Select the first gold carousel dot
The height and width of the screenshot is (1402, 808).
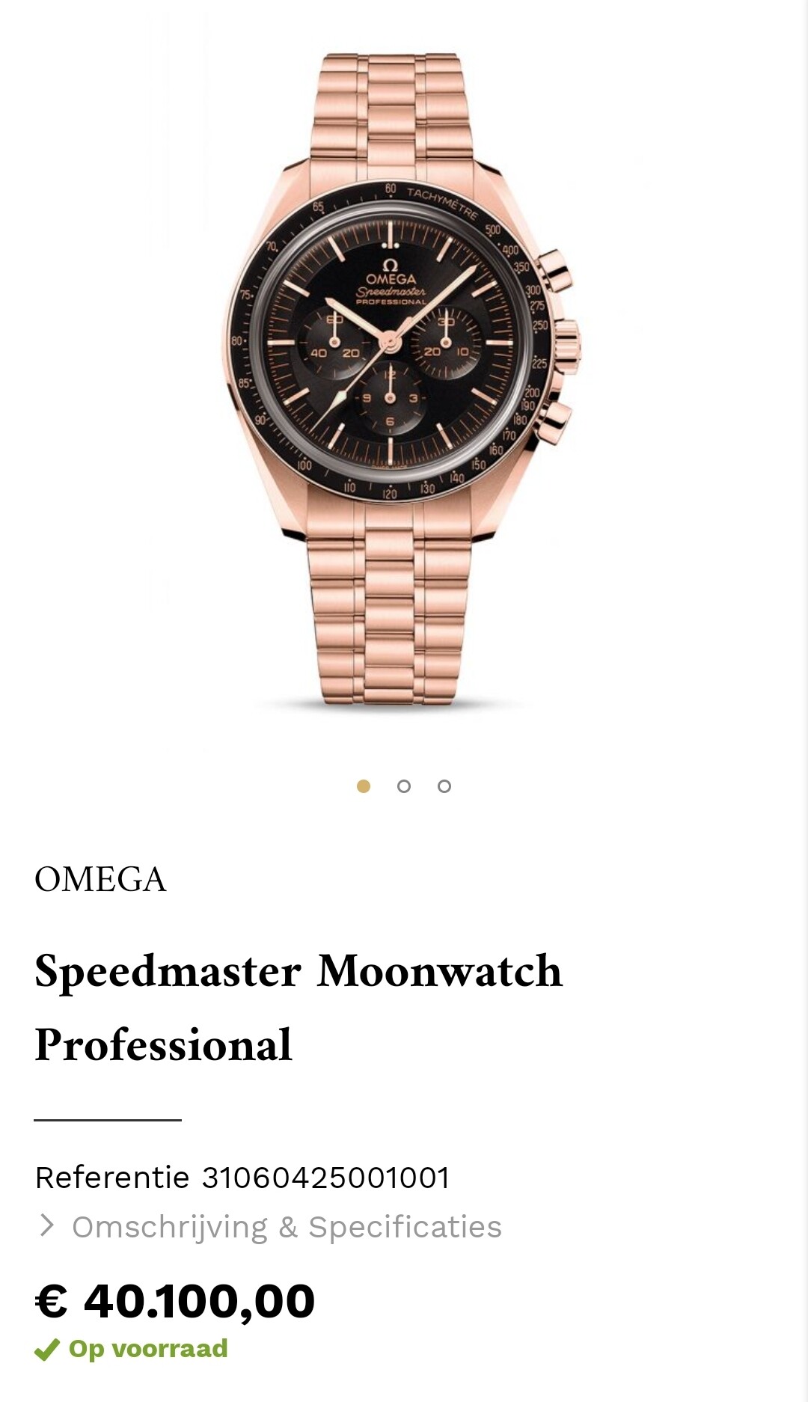(364, 786)
